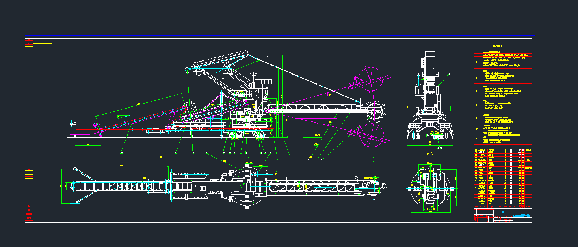This screenshot has width=578, height=247.
Task: Click the technical specifications table title
Action: (503, 47)
